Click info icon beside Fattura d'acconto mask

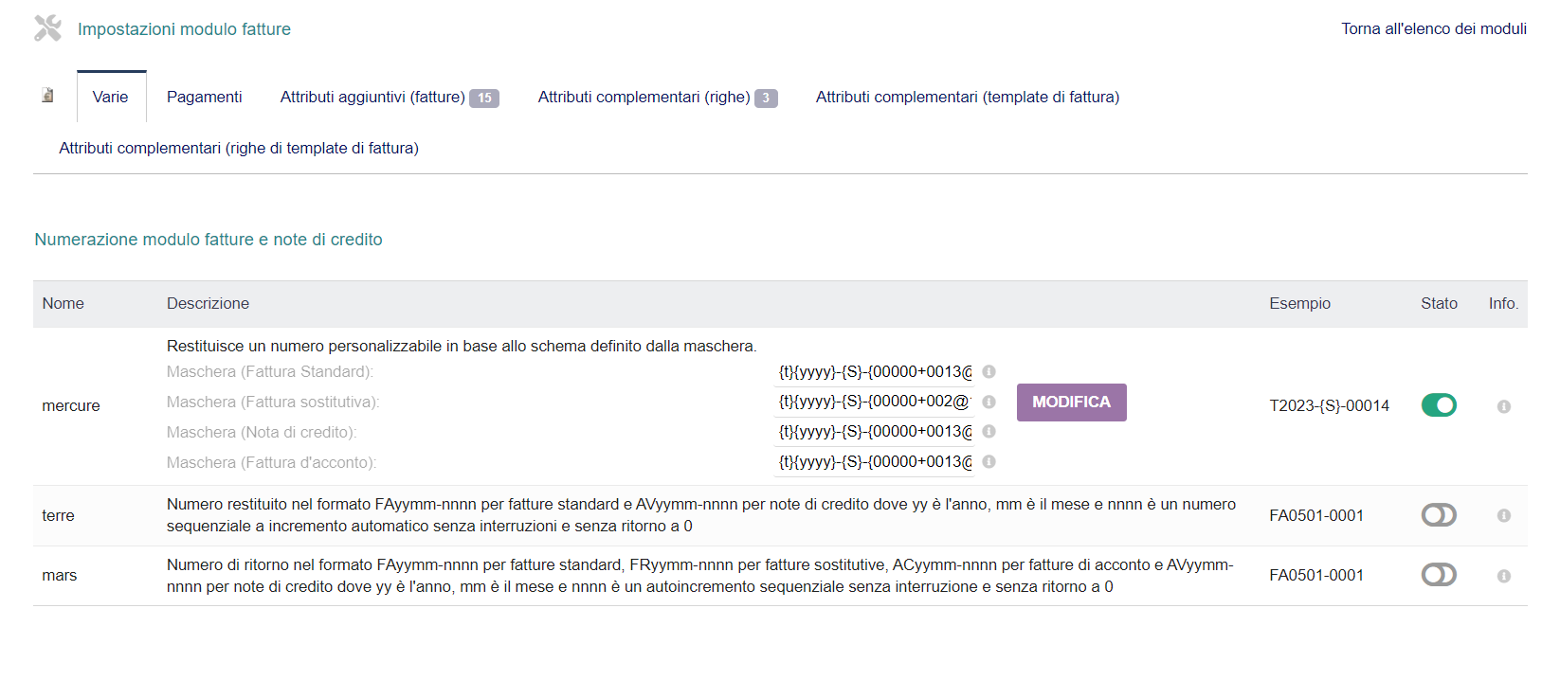989,462
